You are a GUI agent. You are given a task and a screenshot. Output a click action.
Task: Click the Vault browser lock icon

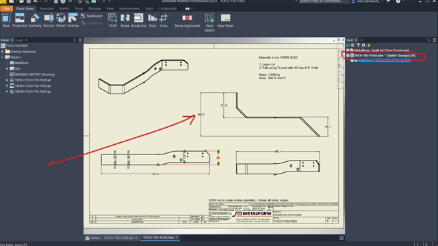pyautogui.click(x=369, y=45)
